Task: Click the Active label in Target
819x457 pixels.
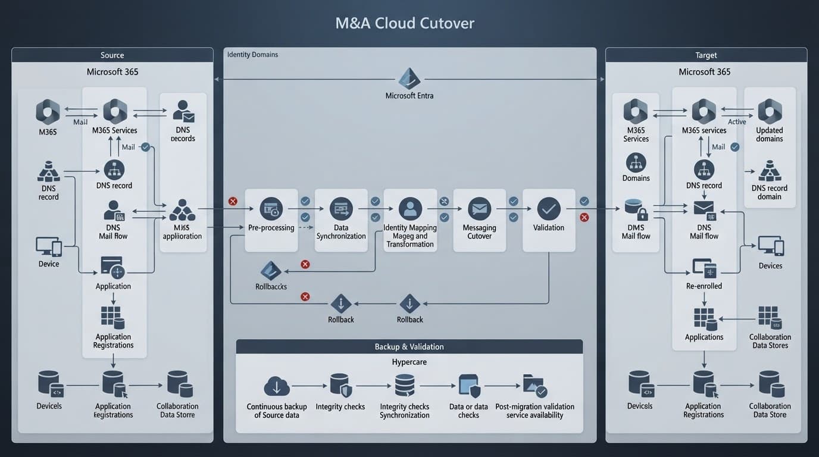Action: point(737,121)
